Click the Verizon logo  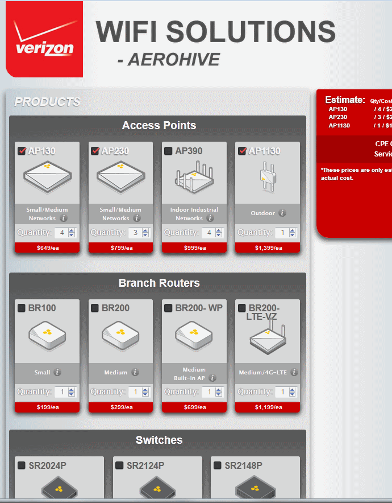(x=44, y=39)
